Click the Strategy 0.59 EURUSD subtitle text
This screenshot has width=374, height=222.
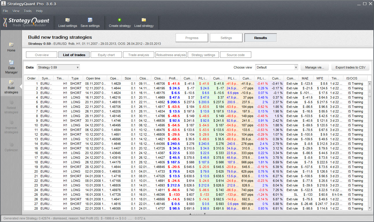click(x=94, y=44)
